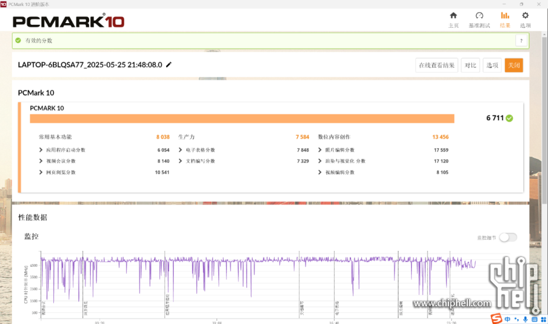Click the 中 language indicator in input toolbar

(x=508, y=319)
